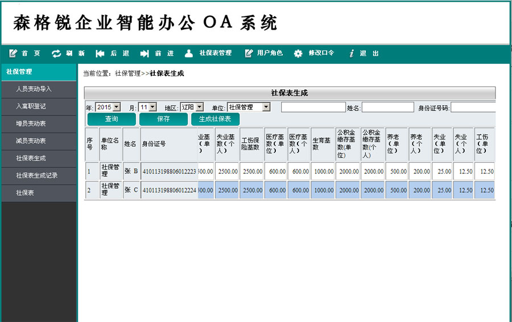Go to 增员变动表 in sidebar
The width and height of the screenshot is (512, 322).
coord(38,123)
